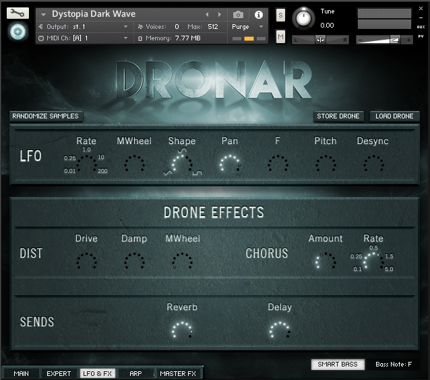Open instrument edit mode wrench icon
Screen dimensions: 430x380
tap(18, 13)
